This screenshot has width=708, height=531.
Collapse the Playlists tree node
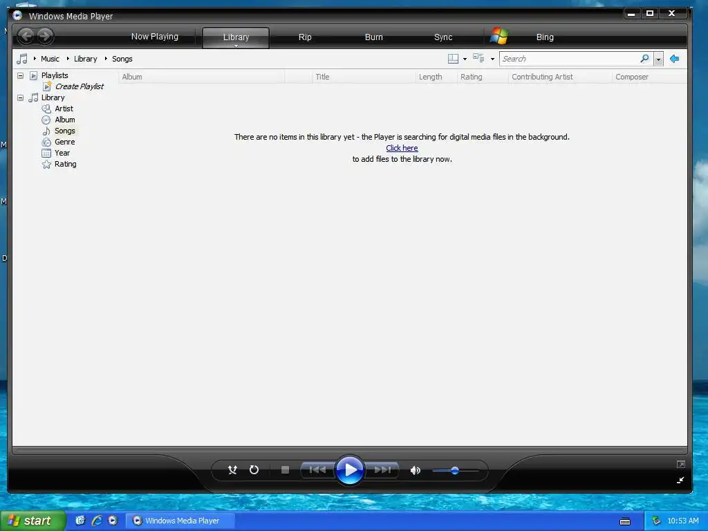click(20, 75)
